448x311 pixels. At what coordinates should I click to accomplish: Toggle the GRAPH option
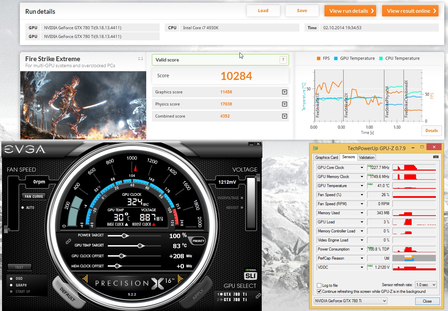pos(11,285)
